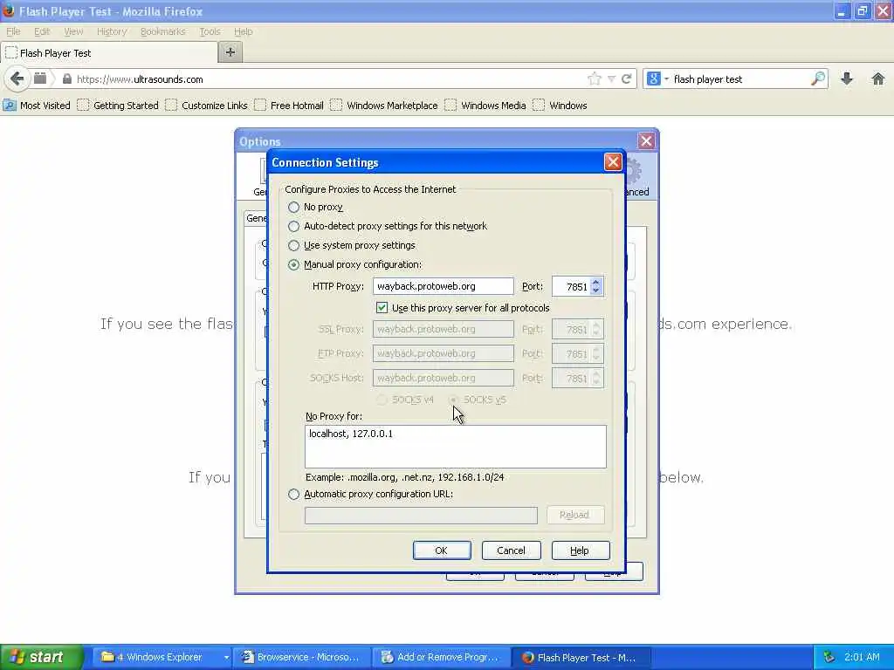Bookmark page with the star icon
The image size is (894, 670).
(594, 79)
